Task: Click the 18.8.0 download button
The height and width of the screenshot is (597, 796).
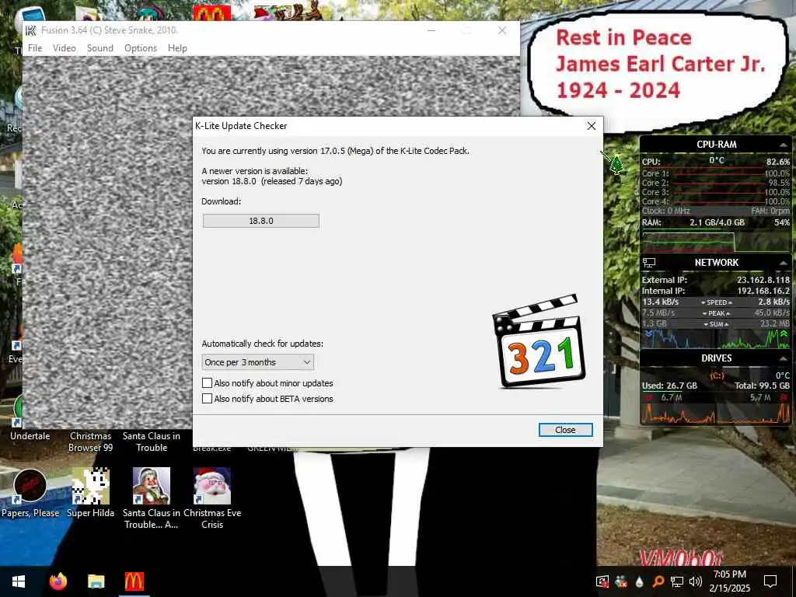Action: coord(261,221)
